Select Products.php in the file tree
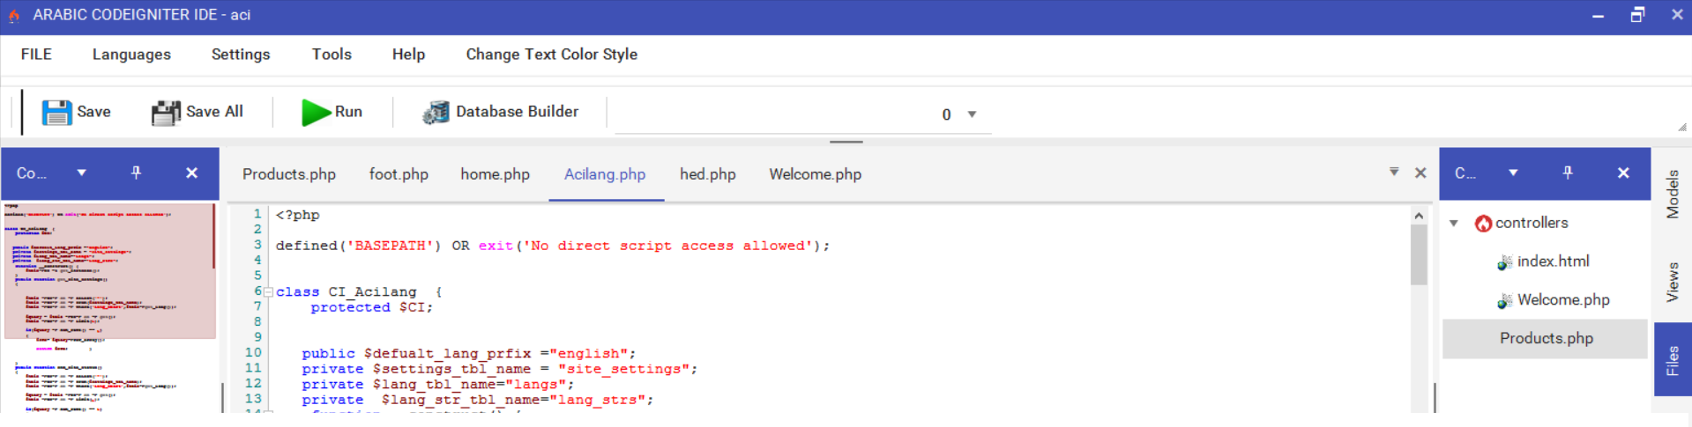 pyautogui.click(x=1546, y=338)
